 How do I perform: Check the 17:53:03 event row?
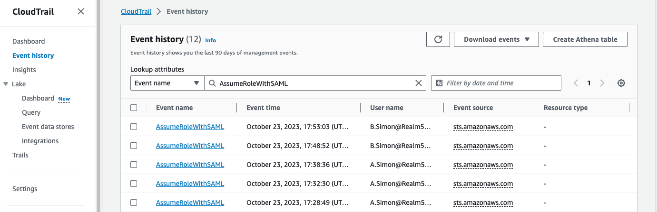134,127
